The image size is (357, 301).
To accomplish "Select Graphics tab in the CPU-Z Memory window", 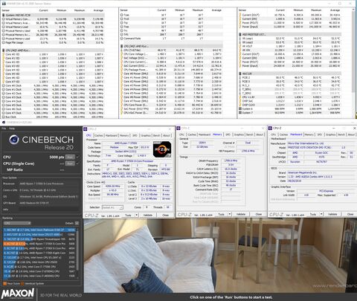I will 239,135.
